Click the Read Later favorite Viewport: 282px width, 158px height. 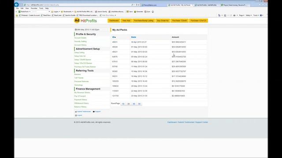pos(57,15)
